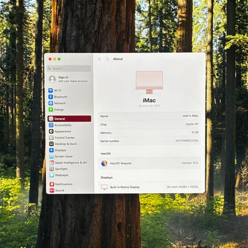This screenshot has width=248, height=248.
Task: Sign in with your Apple Account
Action: [69, 79]
